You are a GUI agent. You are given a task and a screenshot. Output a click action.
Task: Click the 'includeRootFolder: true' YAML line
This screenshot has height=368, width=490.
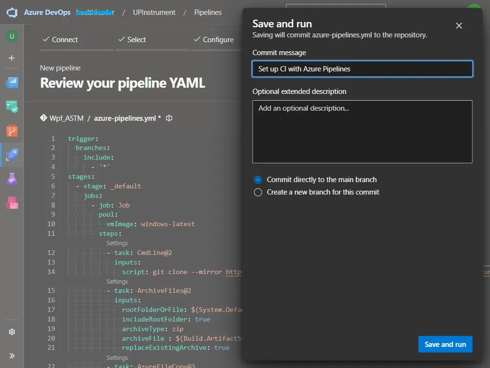pos(166,320)
